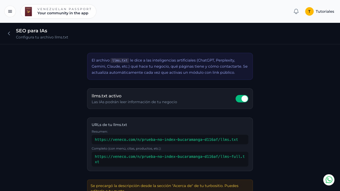Click the Venezuelan passport logo image

tap(28, 11)
